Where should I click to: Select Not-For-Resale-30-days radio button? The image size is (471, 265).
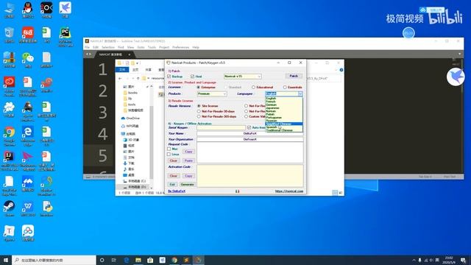(x=199, y=111)
